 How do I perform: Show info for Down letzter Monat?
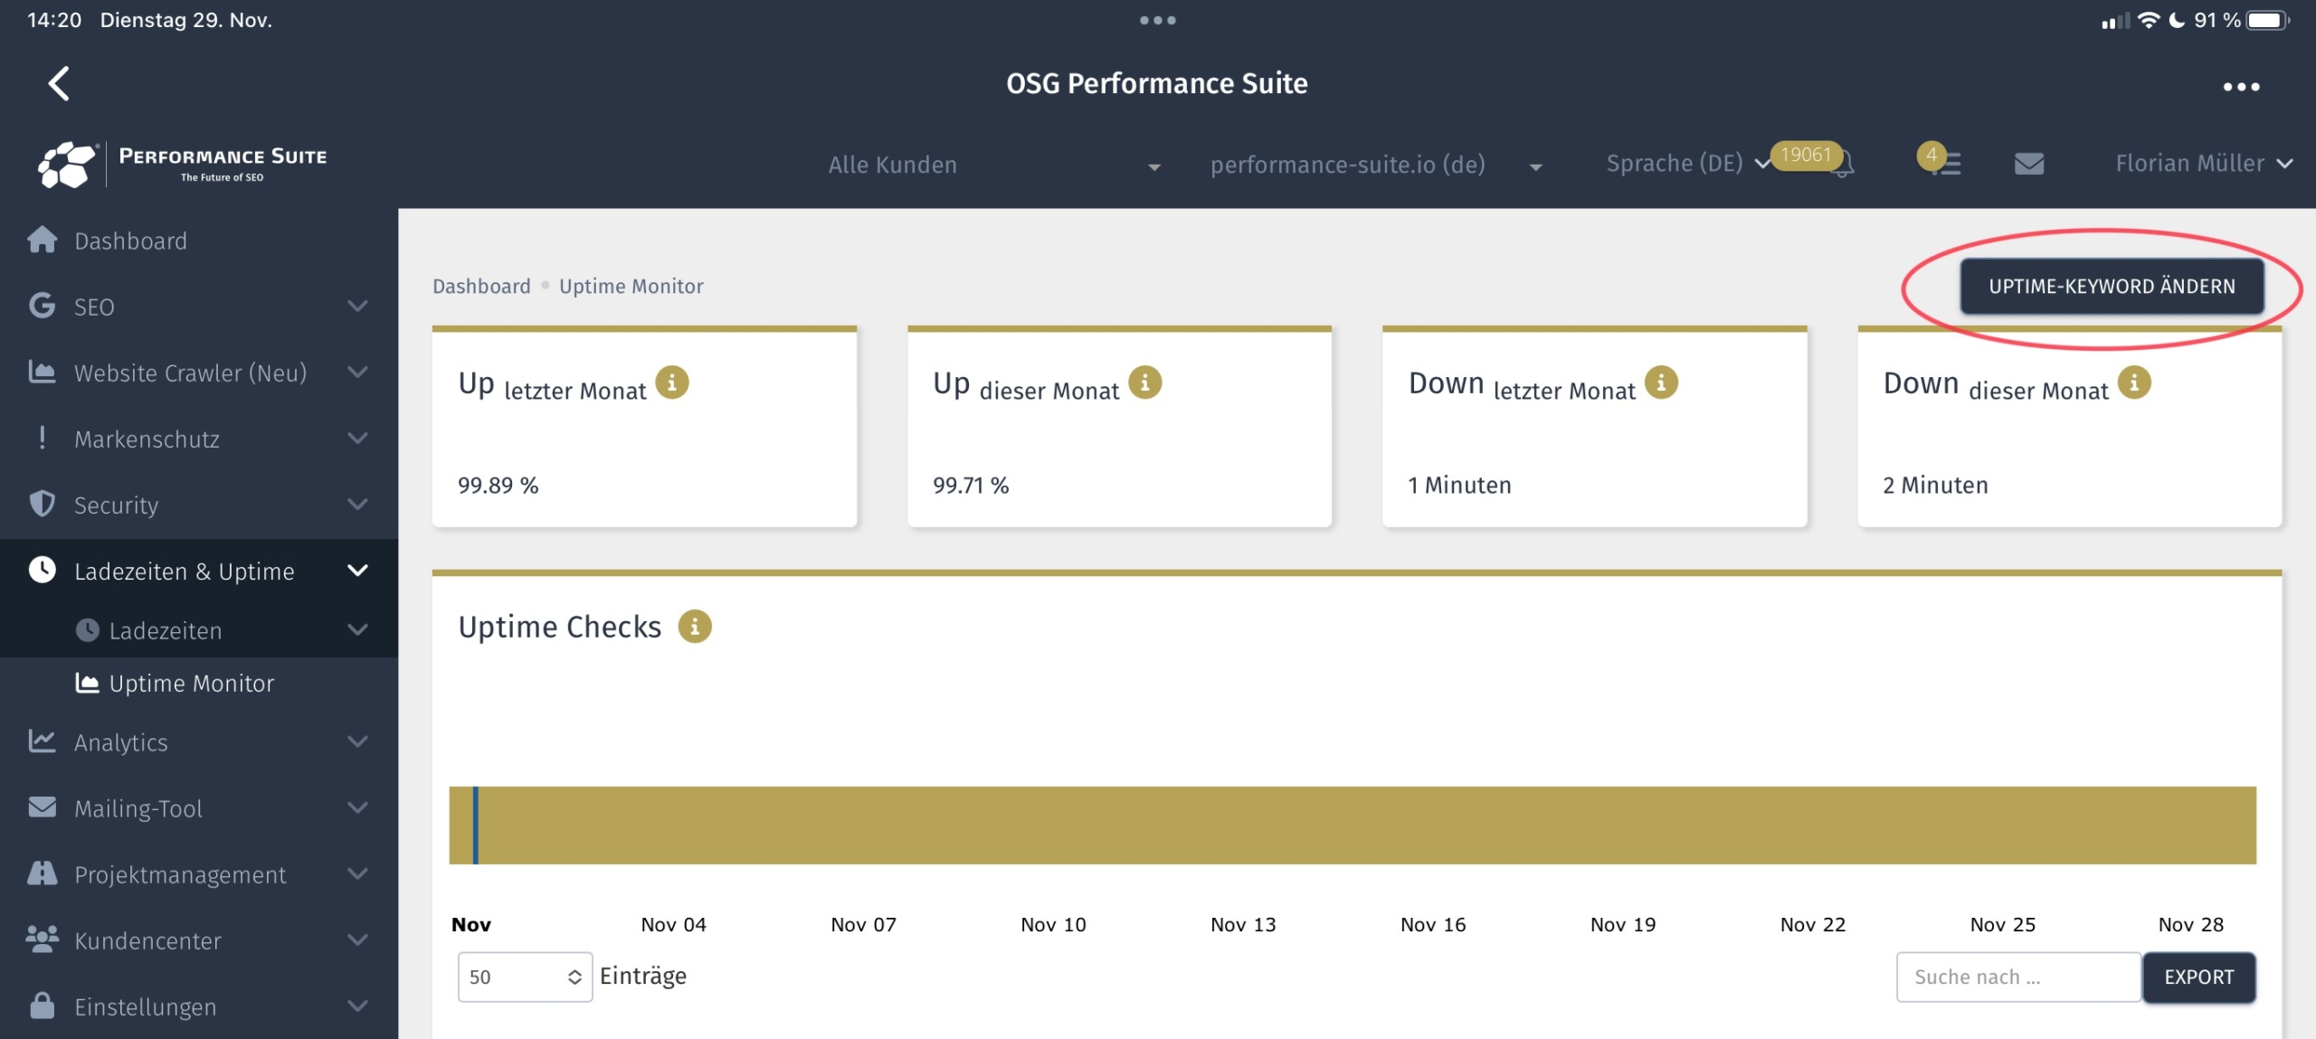click(x=1661, y=383)
